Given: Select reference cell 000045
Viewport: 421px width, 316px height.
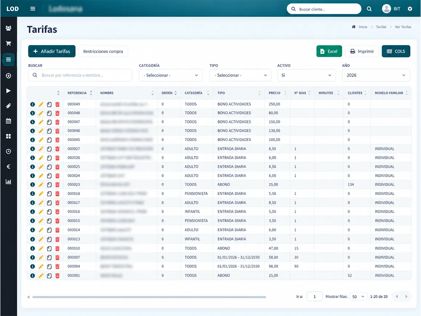Looking at the screenshot, I should (74, 140).
